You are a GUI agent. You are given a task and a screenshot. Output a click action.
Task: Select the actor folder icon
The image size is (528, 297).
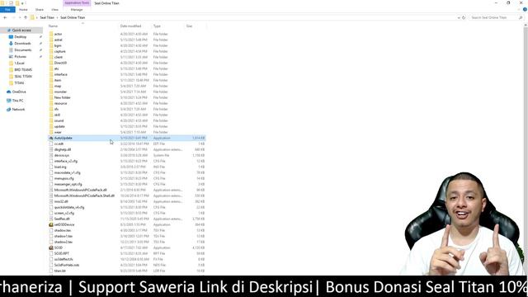[51, 34]
